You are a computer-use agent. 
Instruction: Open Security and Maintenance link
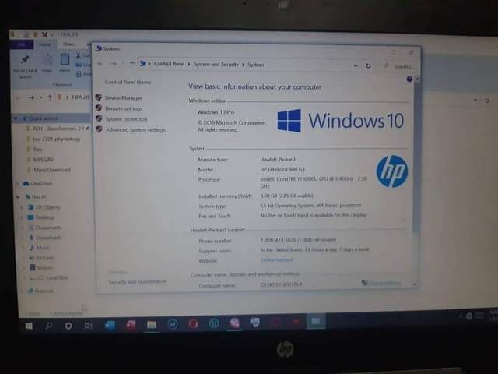[137, 282]
